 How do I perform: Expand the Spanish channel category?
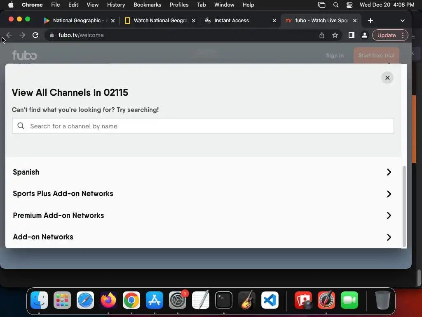pyautogui.click(x=389, y=172)
